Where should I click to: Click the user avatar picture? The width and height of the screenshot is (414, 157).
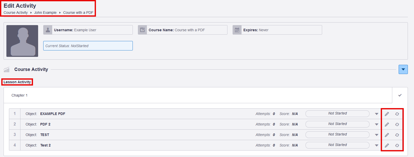22,41
